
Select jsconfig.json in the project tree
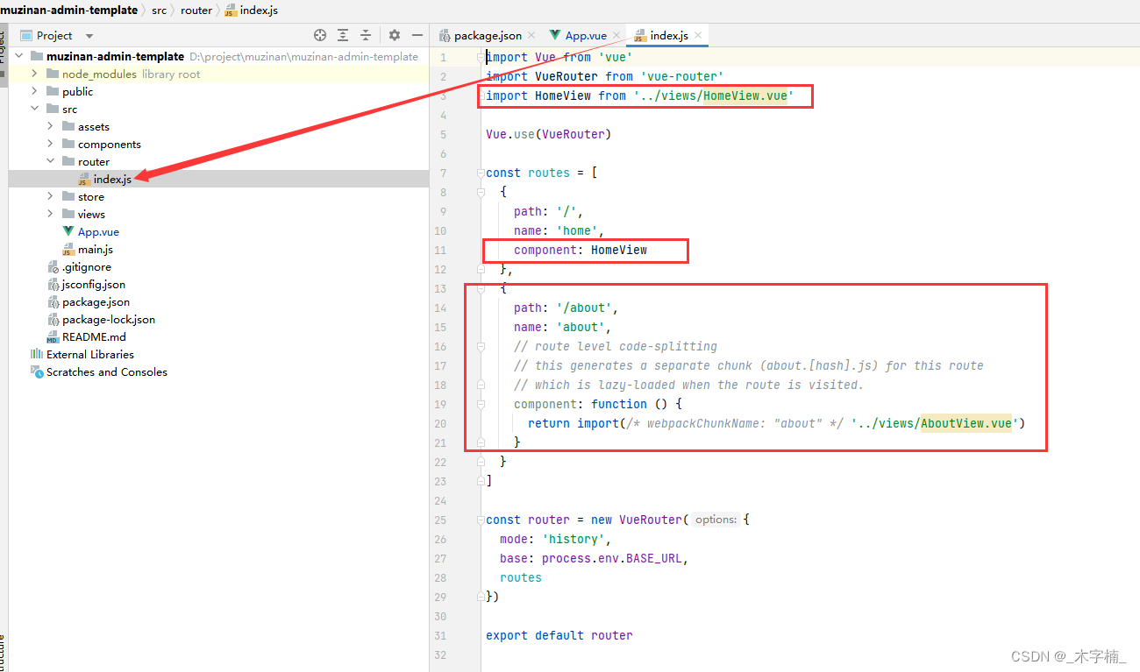point(94,285)
